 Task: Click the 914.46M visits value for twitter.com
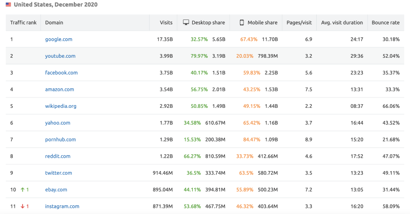click(162, 173)
